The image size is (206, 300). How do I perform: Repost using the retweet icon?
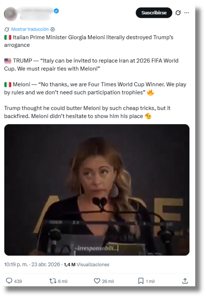point(53,281)
